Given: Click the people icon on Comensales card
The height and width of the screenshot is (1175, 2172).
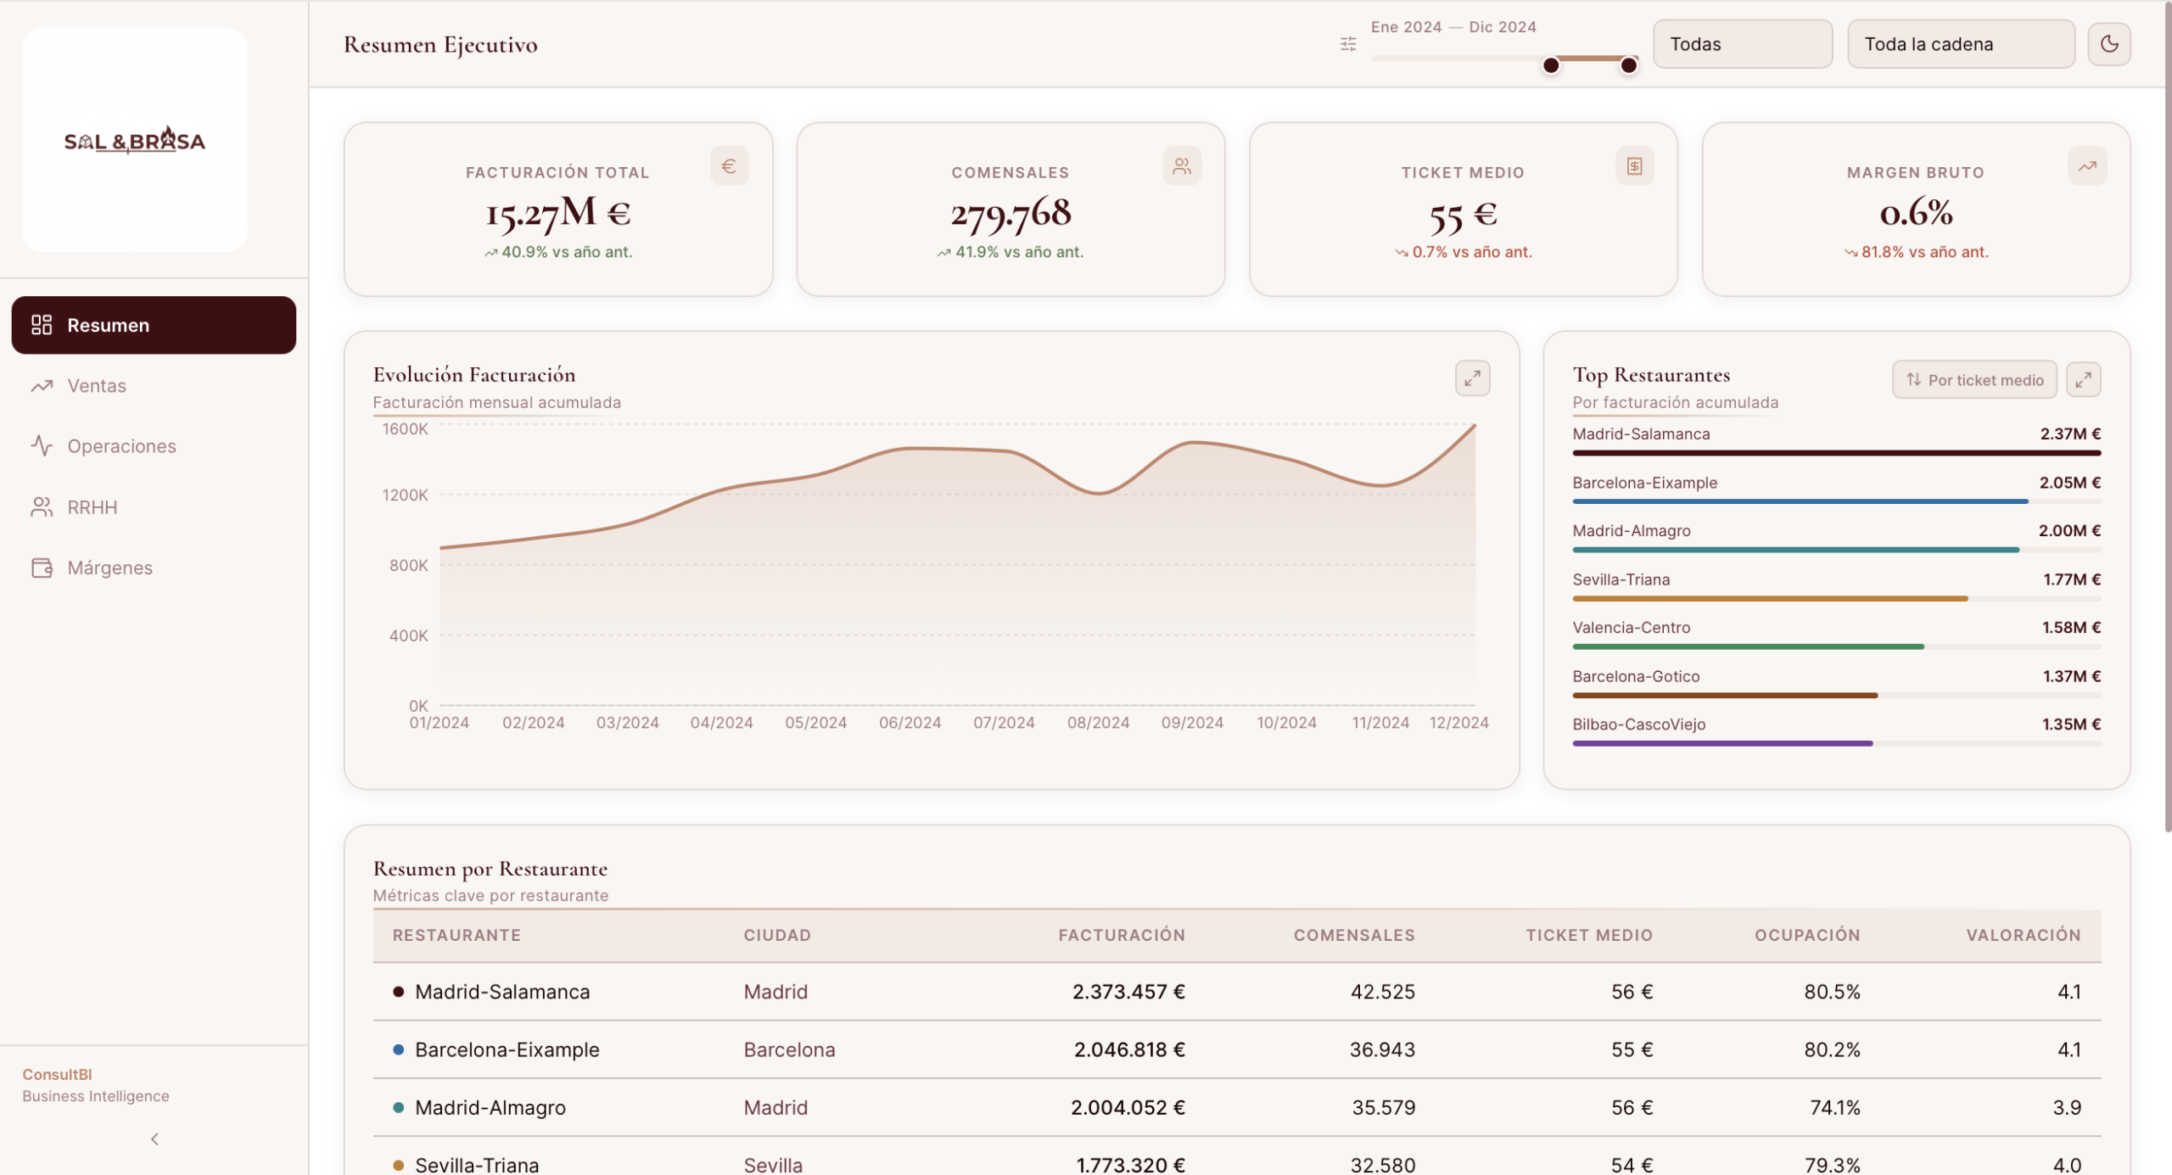Looking at the screenshot, I should point(1182,166).
